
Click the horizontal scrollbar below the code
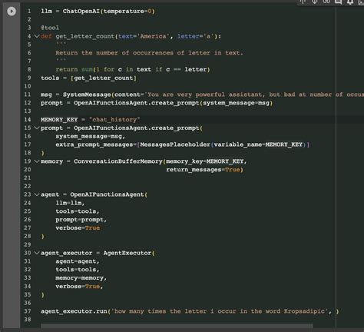(177, 326)
